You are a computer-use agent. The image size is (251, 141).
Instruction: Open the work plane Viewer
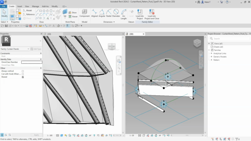pos(73,16)
